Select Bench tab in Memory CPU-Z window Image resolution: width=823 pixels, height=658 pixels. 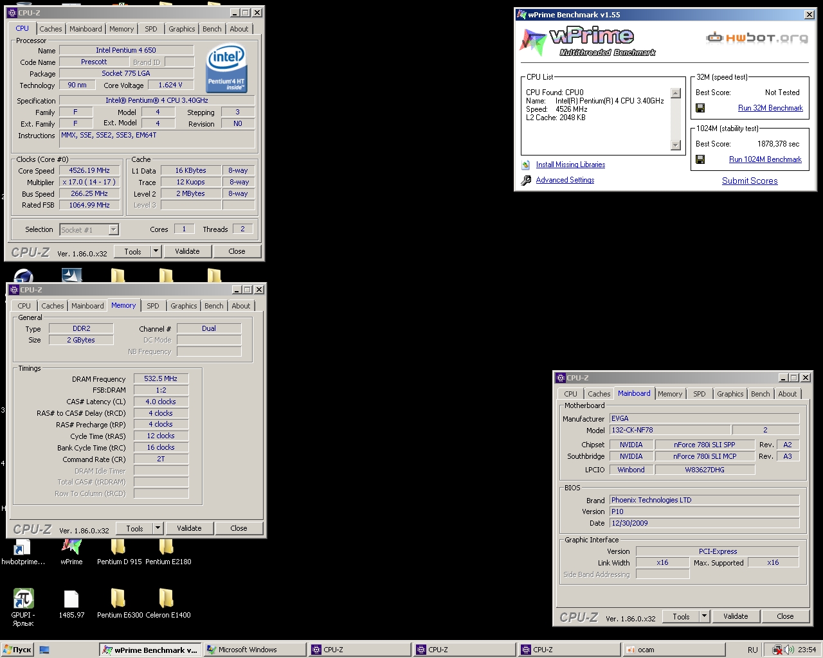coord(214,306)
